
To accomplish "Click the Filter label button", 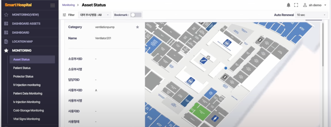I will pyautogui.click(x=71, y=15).
